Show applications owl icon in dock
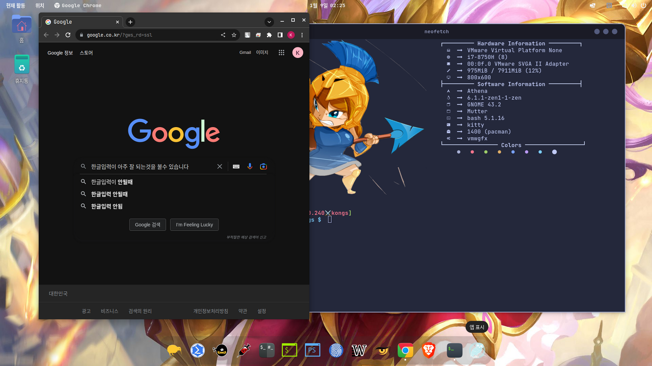 pyautogui.click(x=477, y=350)
